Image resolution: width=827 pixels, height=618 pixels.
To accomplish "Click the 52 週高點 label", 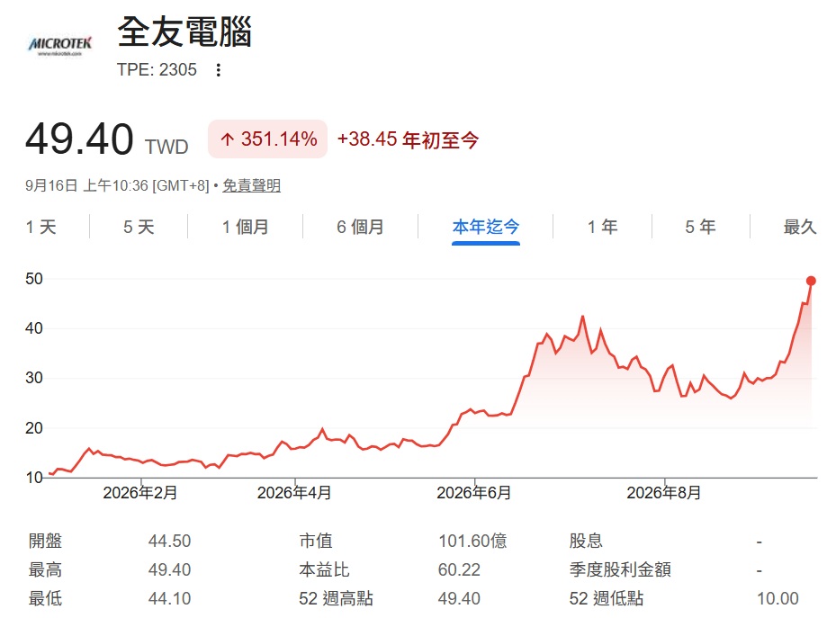I will coord(336,598).
